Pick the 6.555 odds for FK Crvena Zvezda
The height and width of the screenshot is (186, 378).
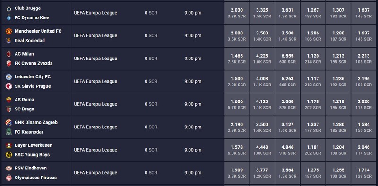[287, 59]
